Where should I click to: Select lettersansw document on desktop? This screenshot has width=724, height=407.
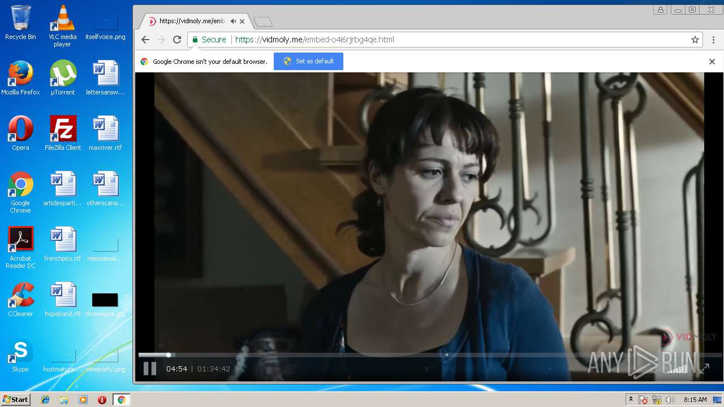(105, 78)
